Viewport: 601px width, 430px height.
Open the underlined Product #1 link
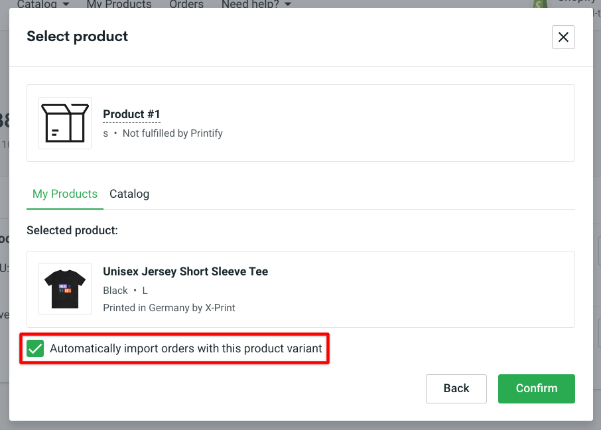pos(131,113)
